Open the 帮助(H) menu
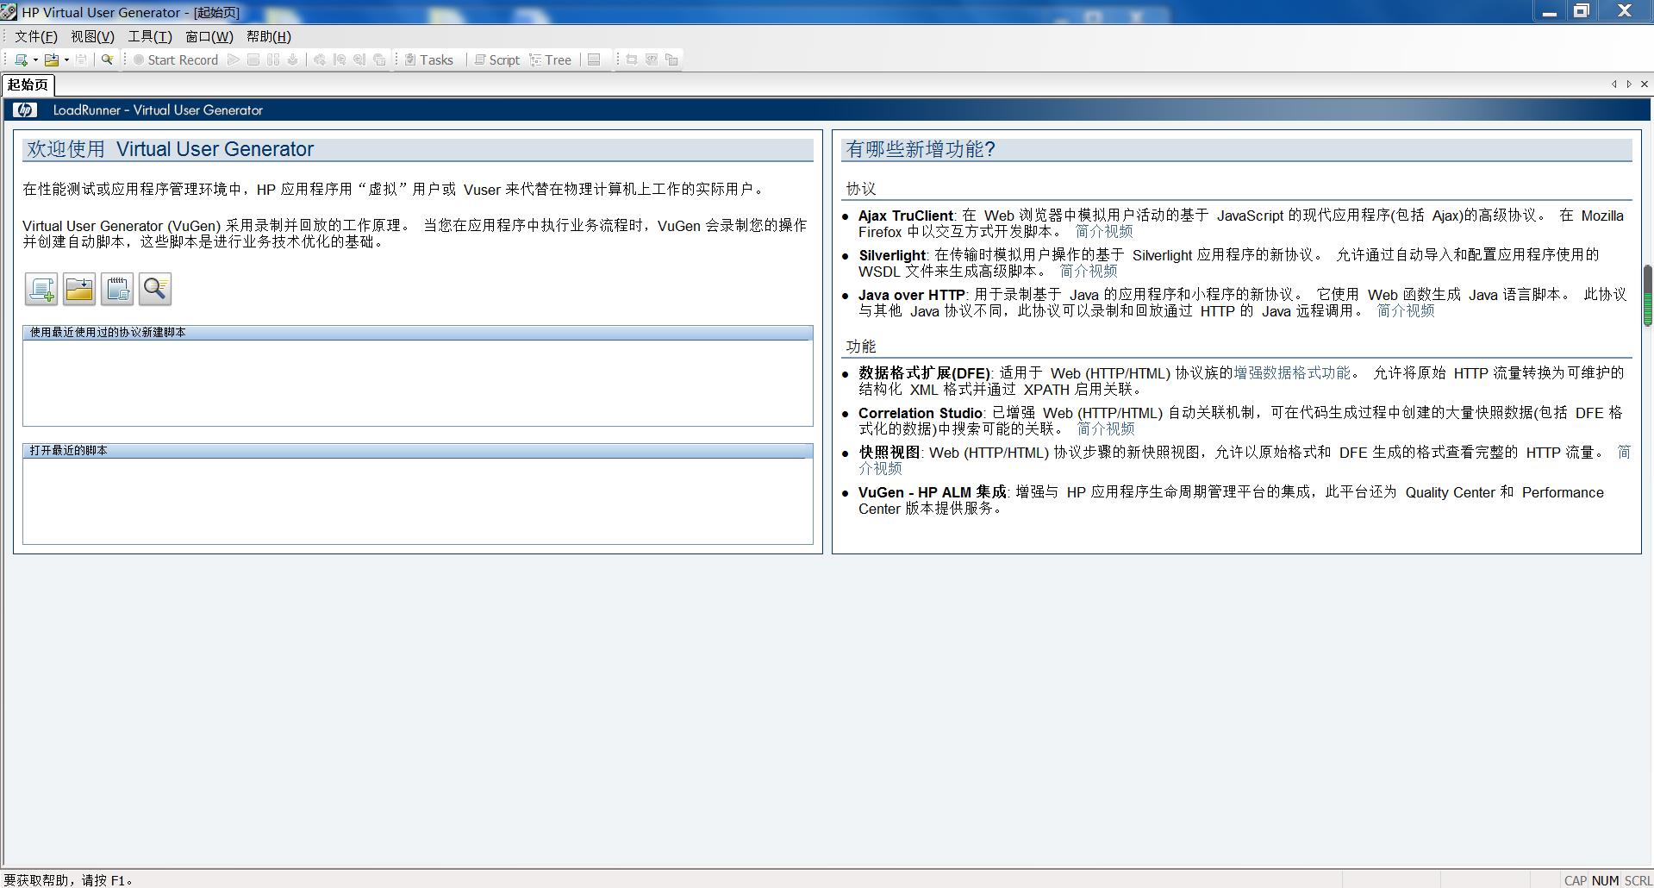The image size is (1654, 888). [269, 36]
